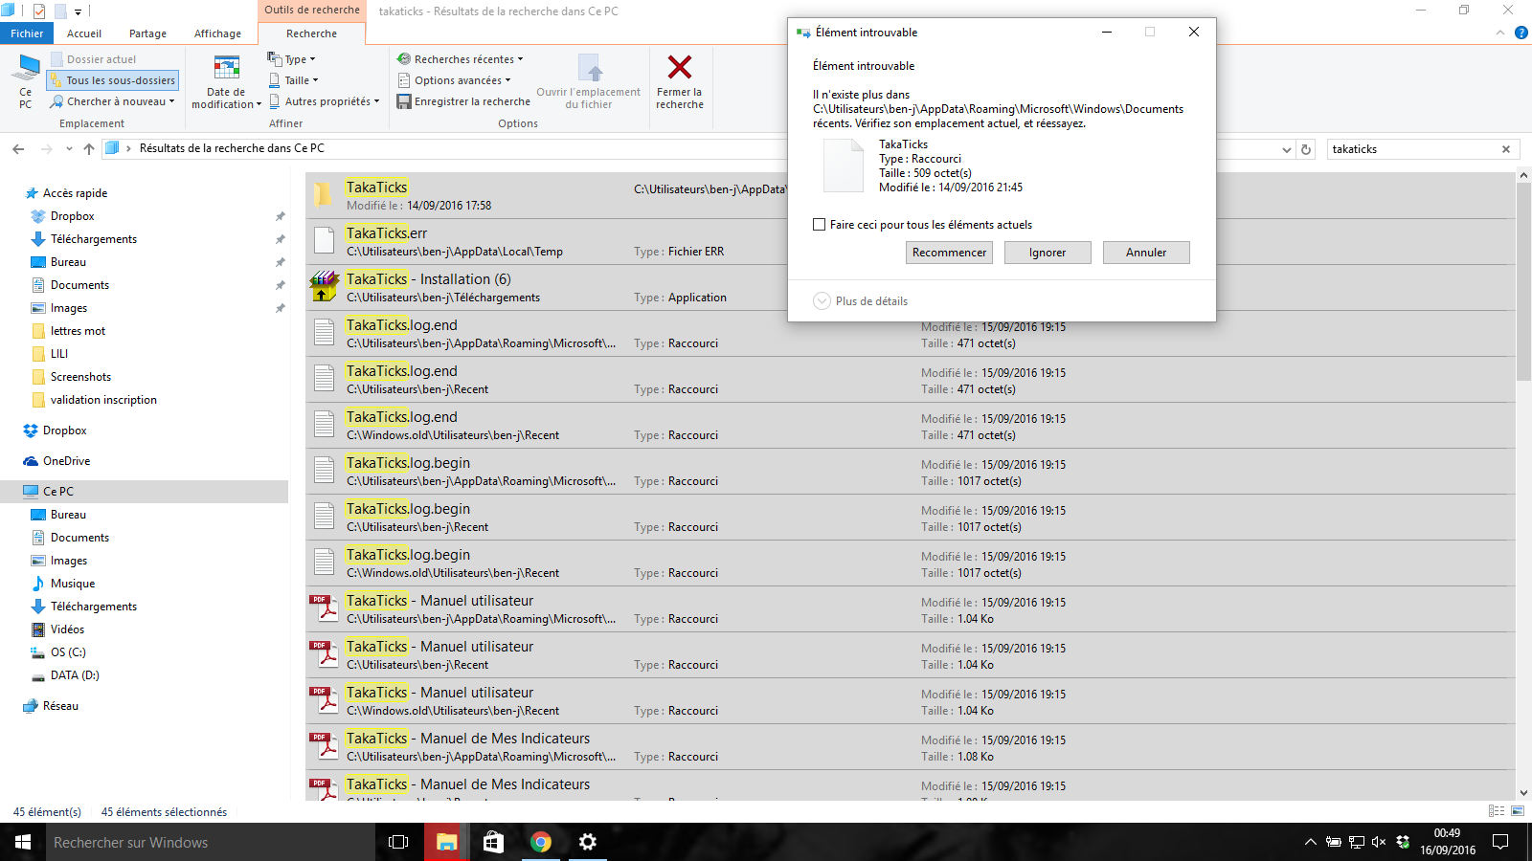The width and height of the screenshot is (1532, 861).
Task: Click the Musique note icon in sidebar
Action: [38, 584]
